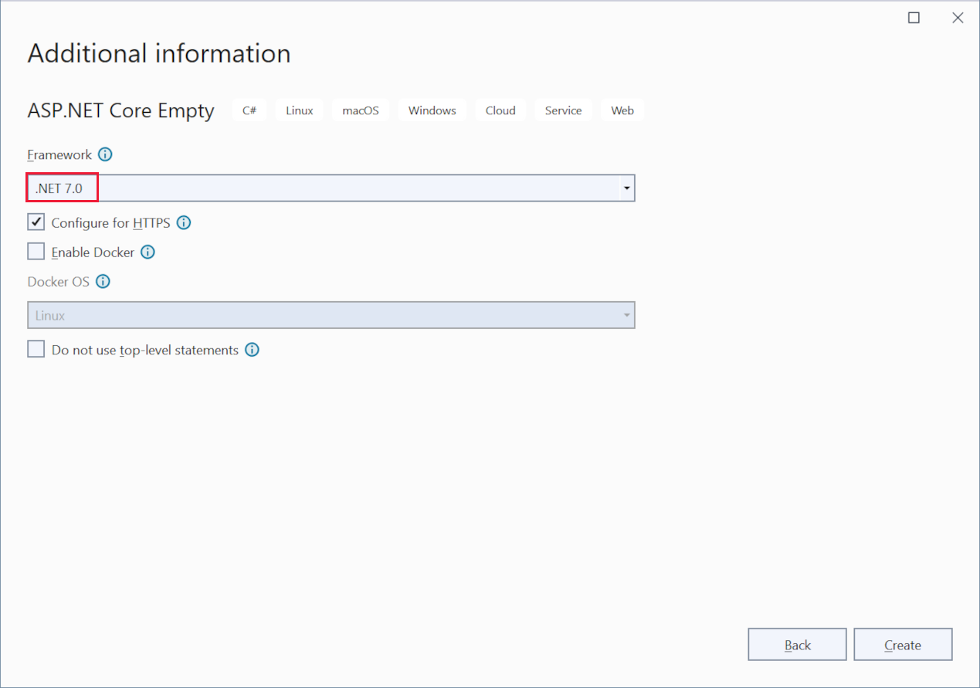The height and width of the screenshot is (688, 980).
Task: Uncheck the Configure for HTTPS checkbox
Action: pyautogui.click(x=36, y=222)
